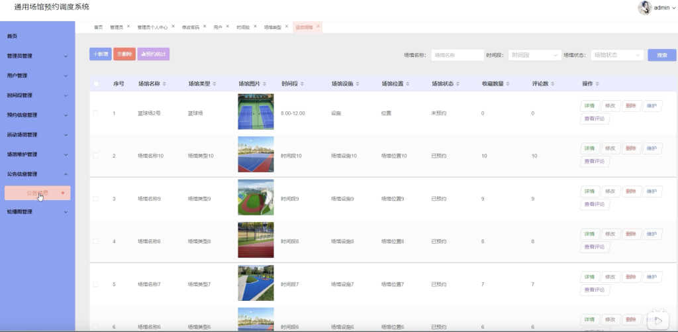Open 查看评论 for 篮球场2号 row

click(x=595, y=119)
